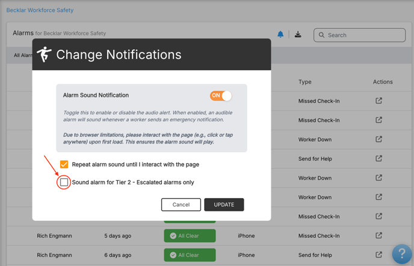Click the All Clear status for the 5 days ago alarm
The width and height of the screenshot is (414, 266).
190,236
